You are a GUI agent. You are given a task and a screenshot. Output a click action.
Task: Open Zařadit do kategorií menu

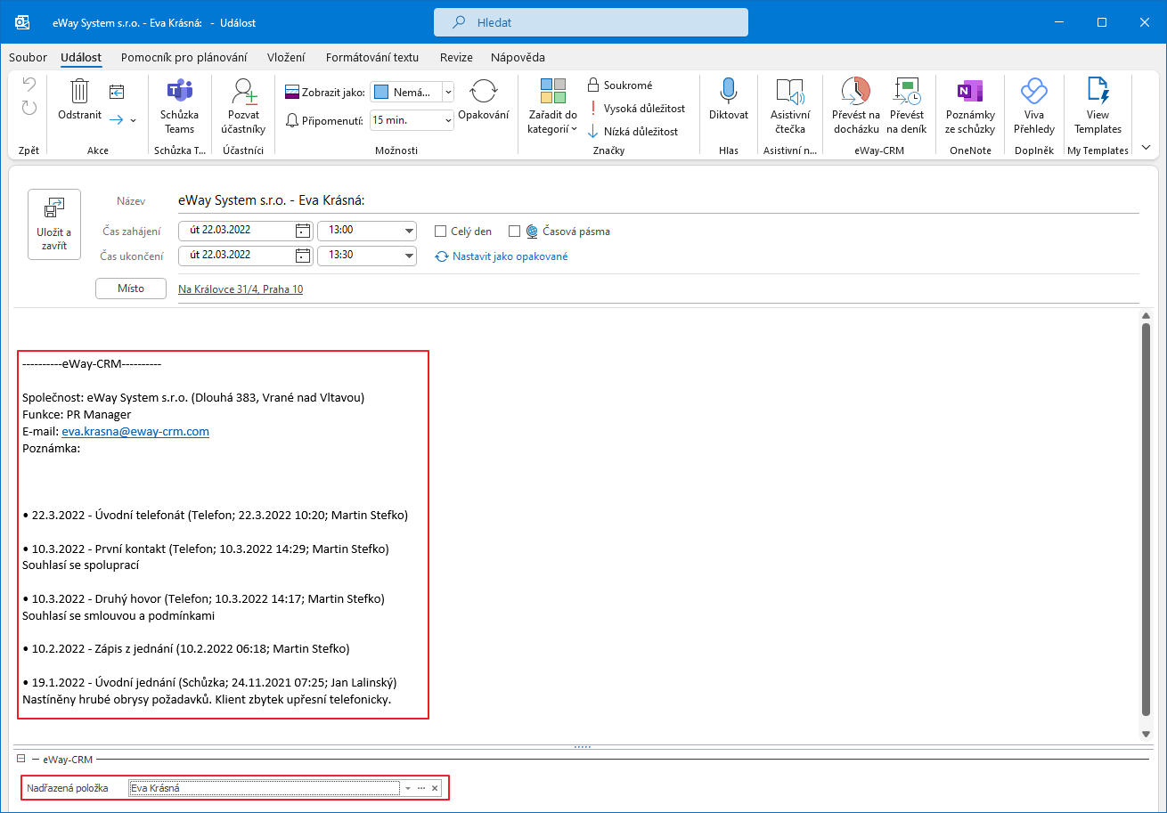[x=552, y=106]
